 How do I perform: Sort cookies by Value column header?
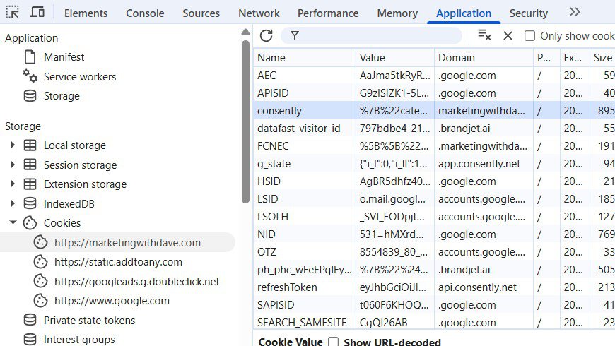click(395, 58)
